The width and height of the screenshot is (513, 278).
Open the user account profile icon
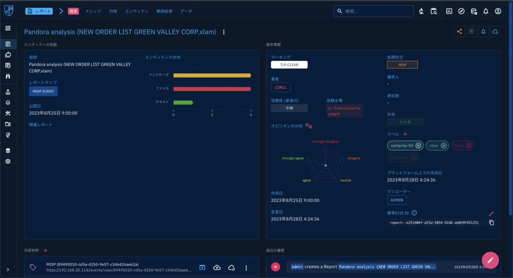[498, 11]
